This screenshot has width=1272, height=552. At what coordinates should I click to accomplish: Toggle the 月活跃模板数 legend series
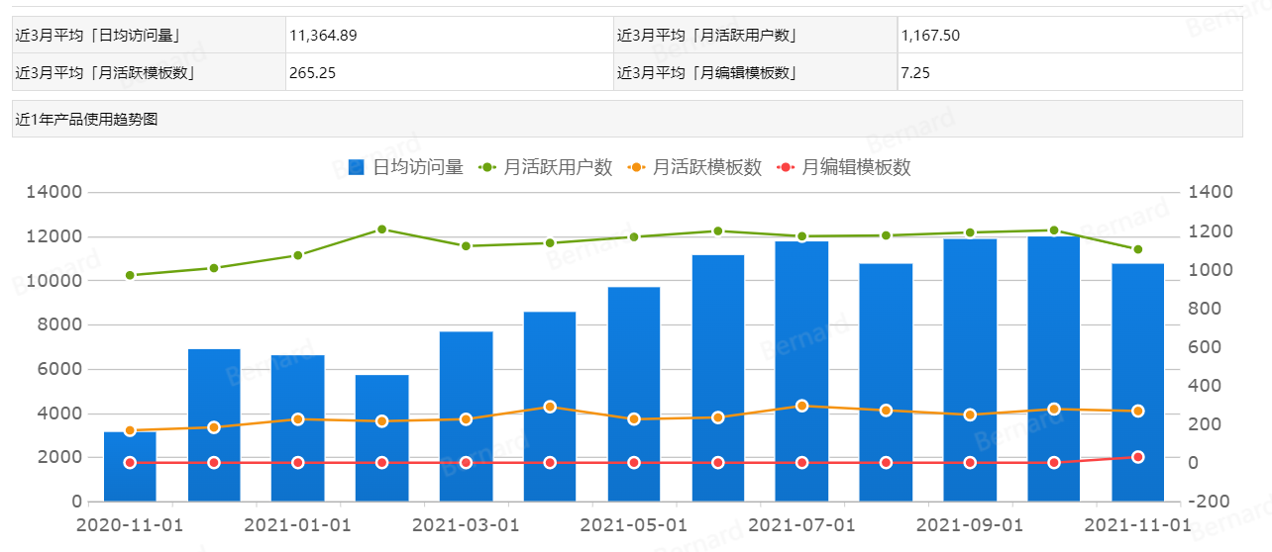694,167
